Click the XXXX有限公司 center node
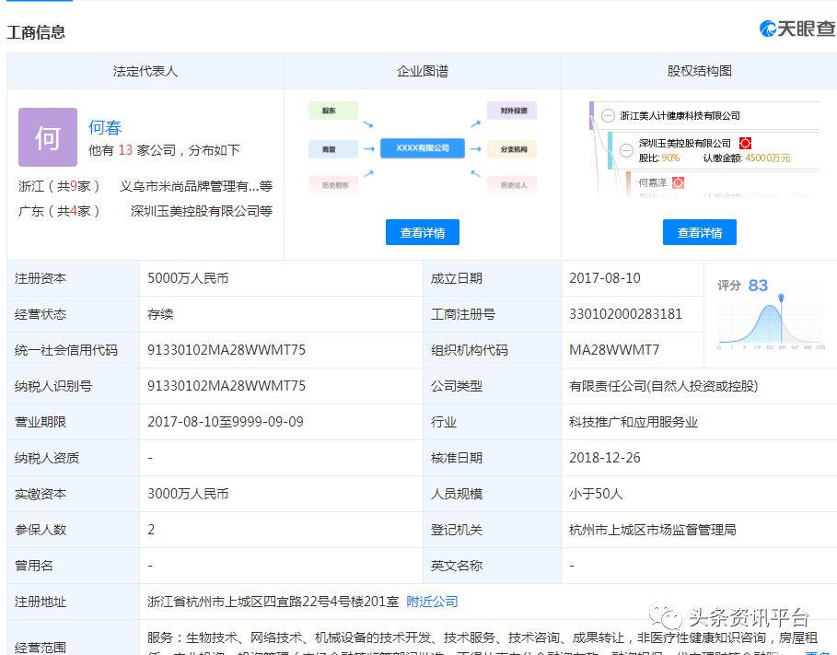 pyautogui.click(x=423, y=148)
